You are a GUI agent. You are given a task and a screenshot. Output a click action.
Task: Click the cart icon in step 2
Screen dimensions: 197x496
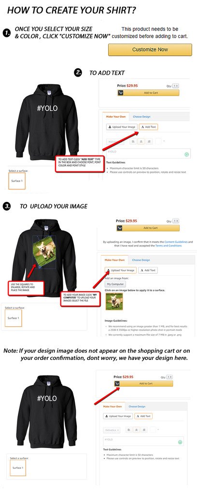121,93
